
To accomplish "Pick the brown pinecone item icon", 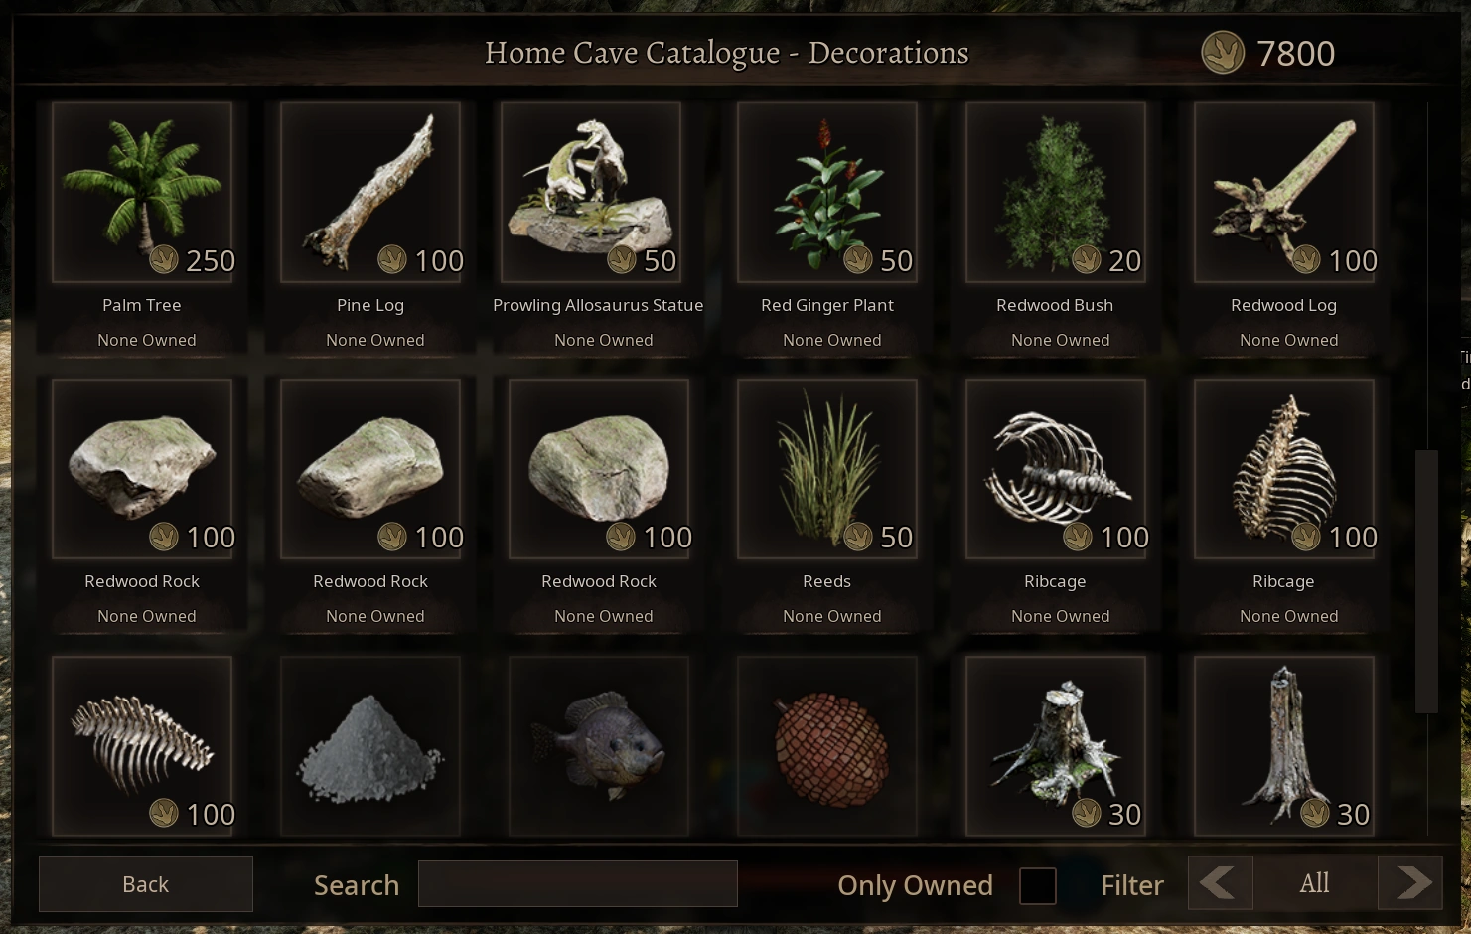I will (827, 745).
